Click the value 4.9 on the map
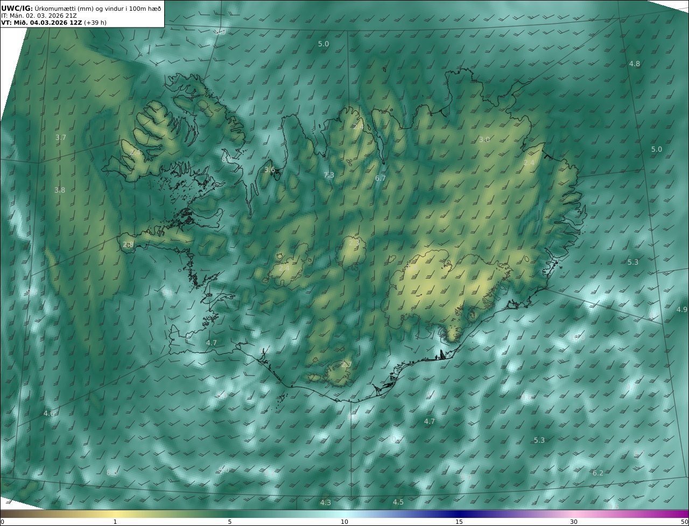The height and width of the screenshot is (526, 689). point(682,310)
